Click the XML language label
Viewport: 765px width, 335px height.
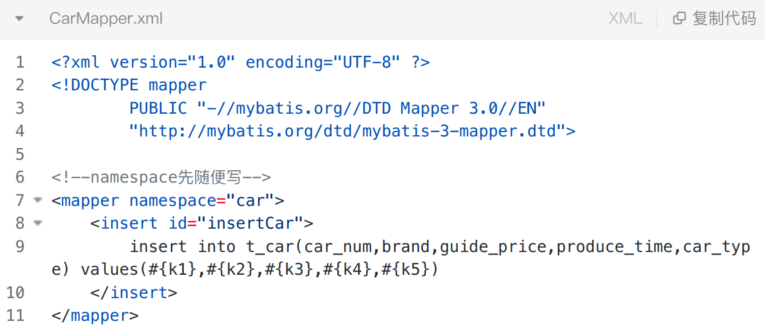(x=625, y=18)
